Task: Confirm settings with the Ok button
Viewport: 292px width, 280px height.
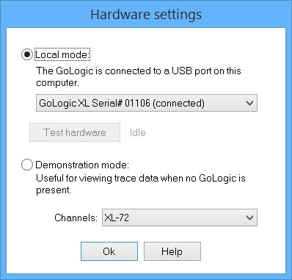Action: click(x=109, y=251)
